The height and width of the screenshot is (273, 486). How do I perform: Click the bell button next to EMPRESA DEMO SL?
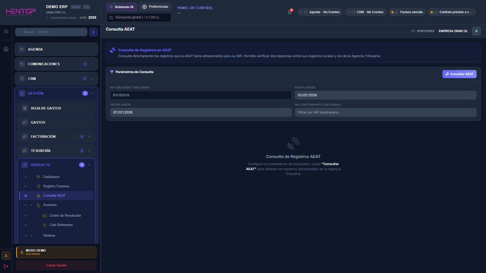[x=476, y=31]
